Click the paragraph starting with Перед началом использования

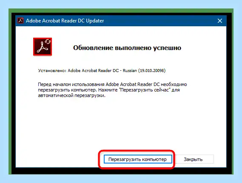pyautogui.click(x=112, y=90)
